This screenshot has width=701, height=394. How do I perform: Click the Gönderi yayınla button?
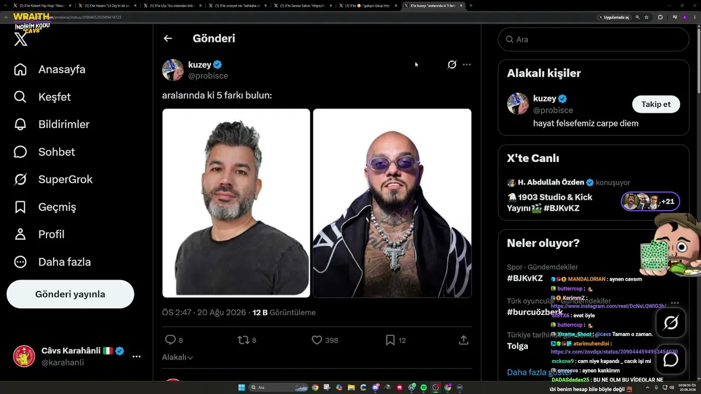click(70, 294)
